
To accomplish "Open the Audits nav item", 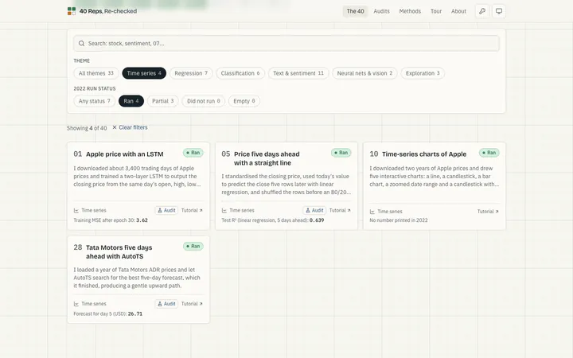I will [x=381, y=11].
